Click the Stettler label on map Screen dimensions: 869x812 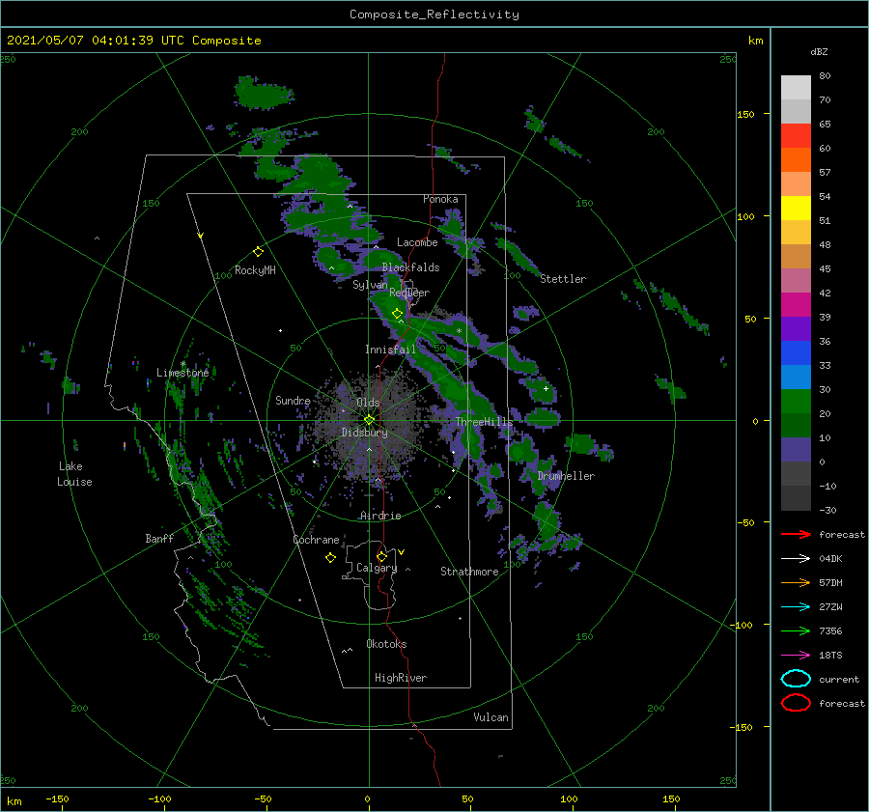coord(563,279)
